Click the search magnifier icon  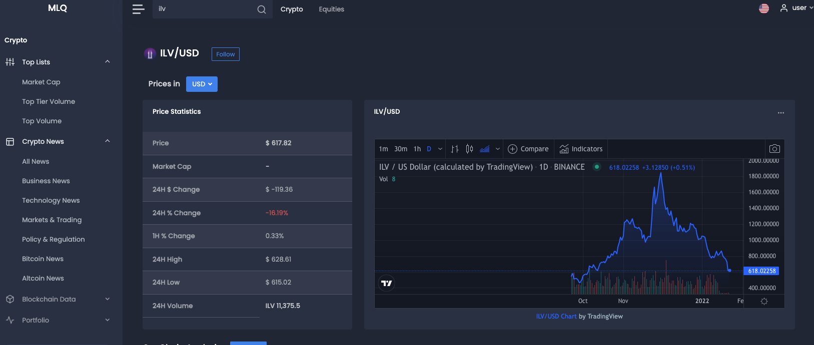[262, 9]
